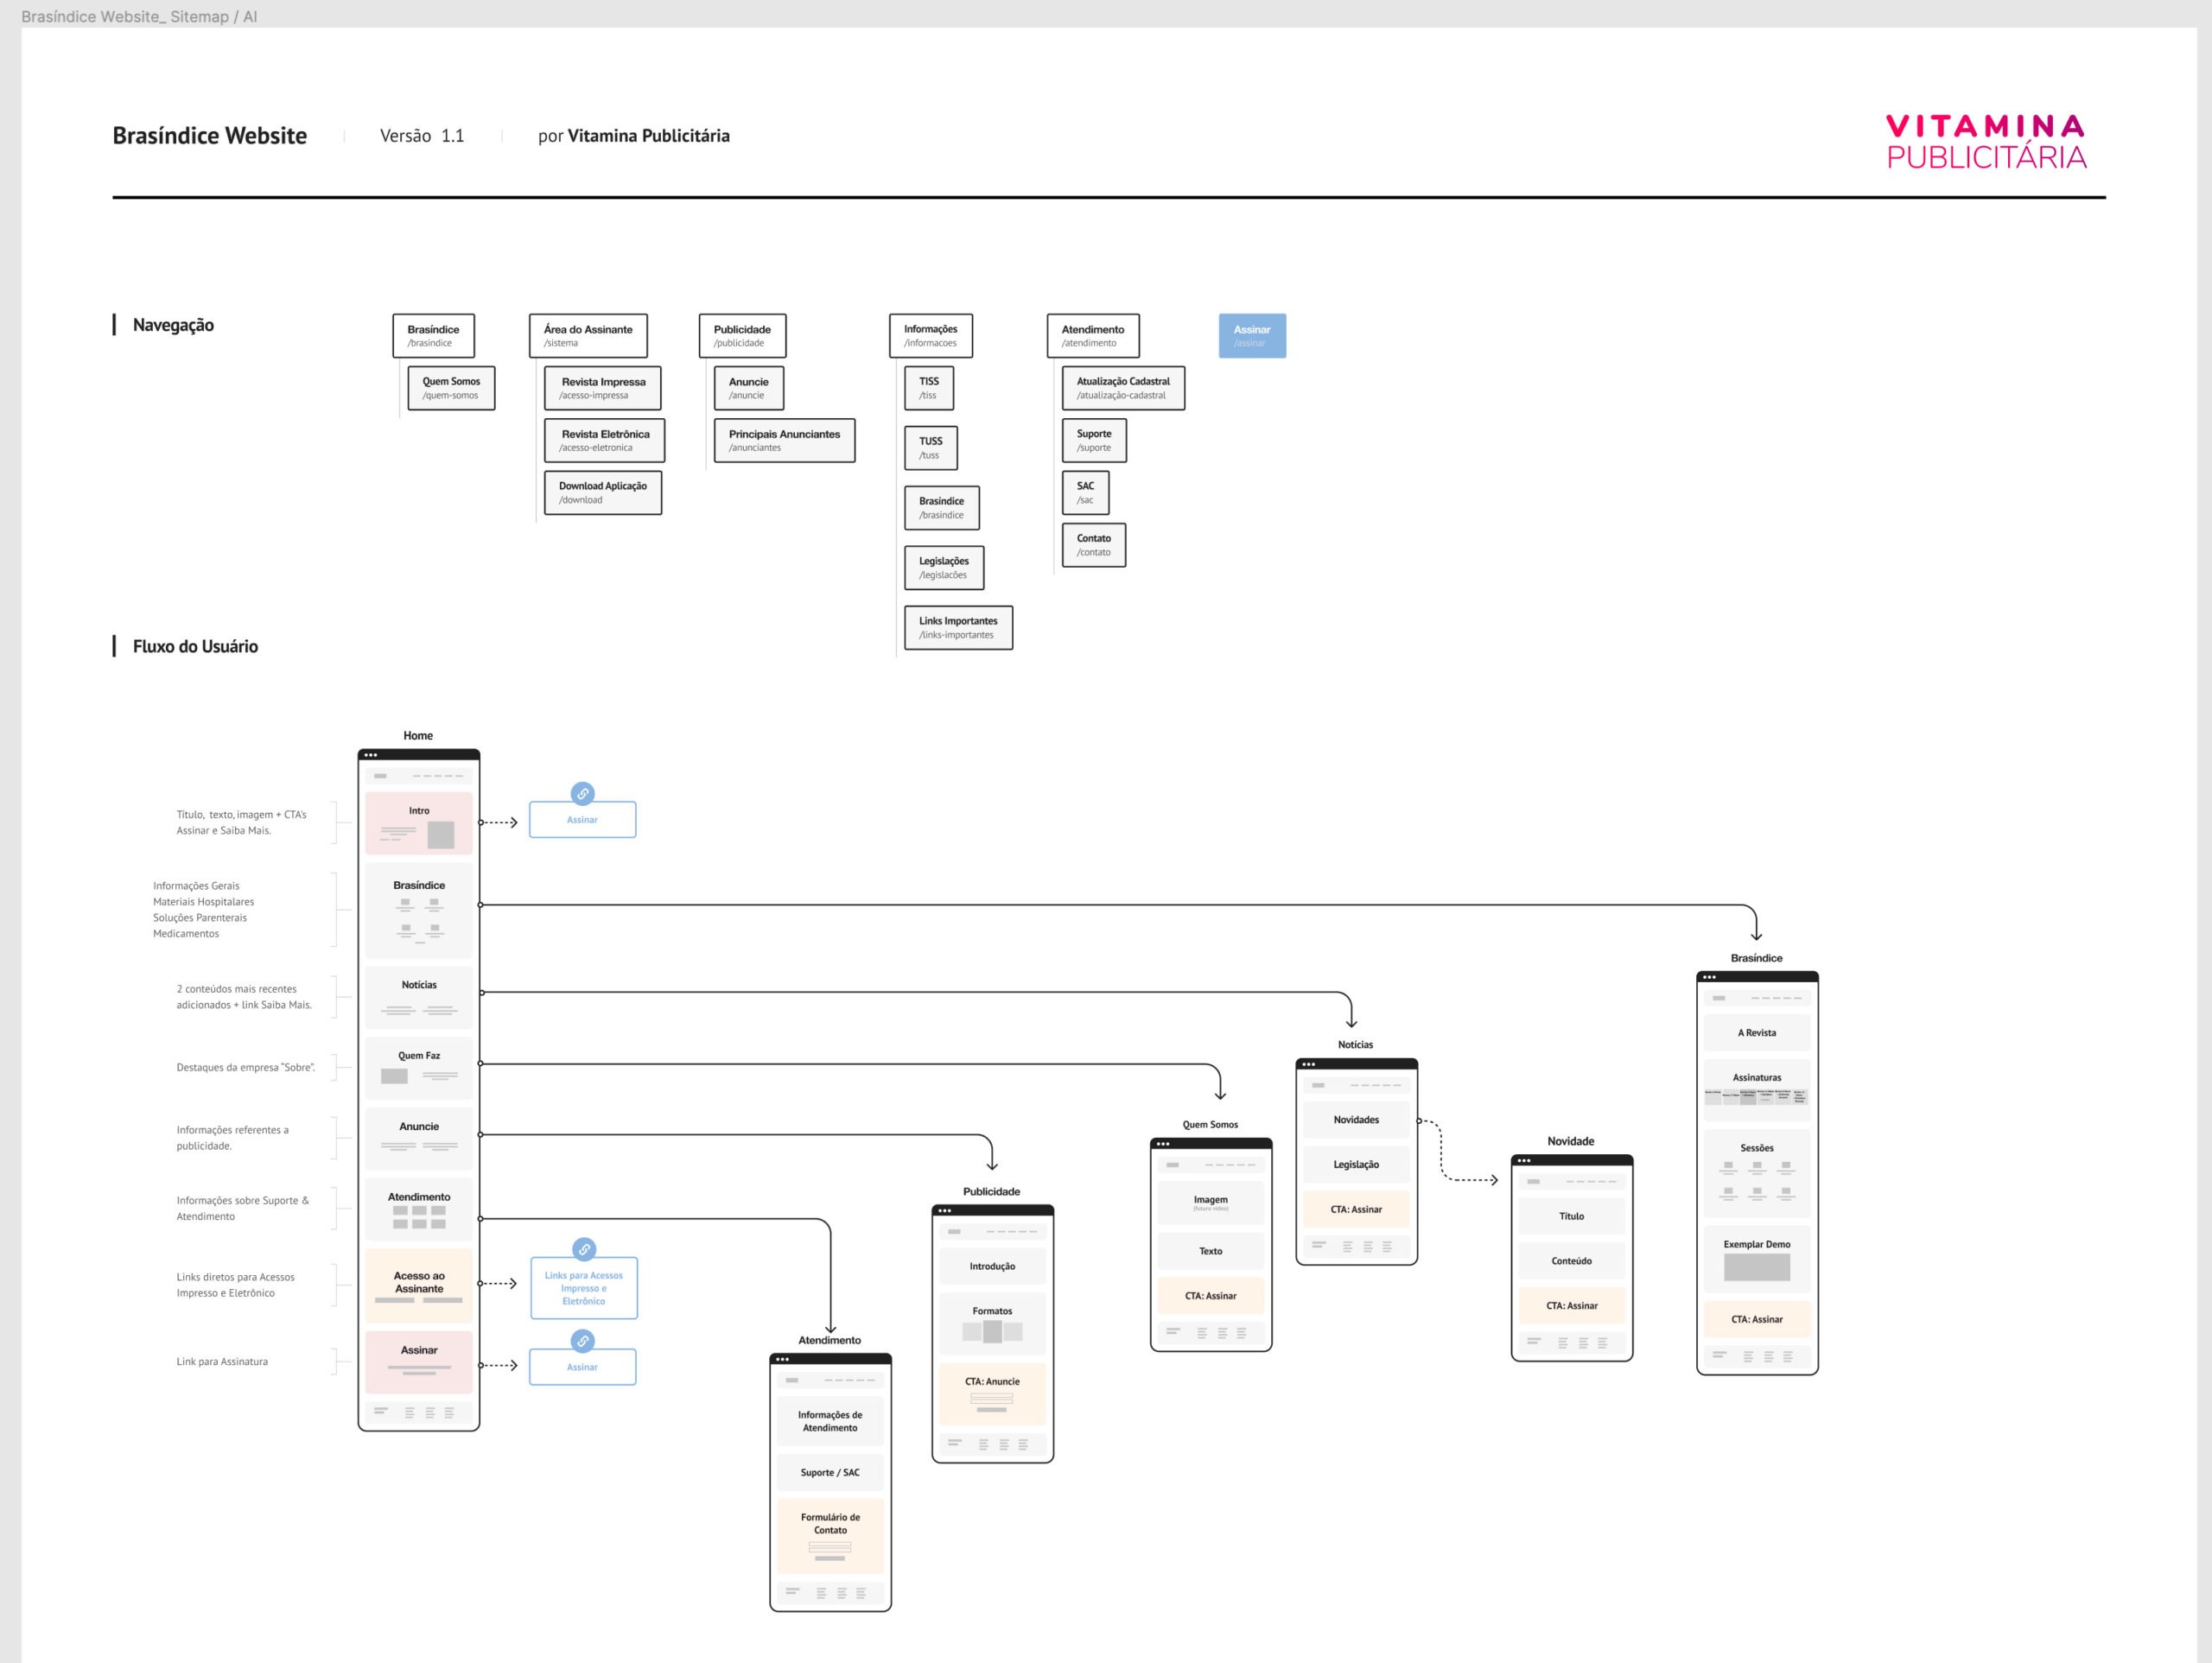Click the Atendimento section in Home wireframe
Viewport: 2212px width, 1663px height.
[x=419, y=1210]
